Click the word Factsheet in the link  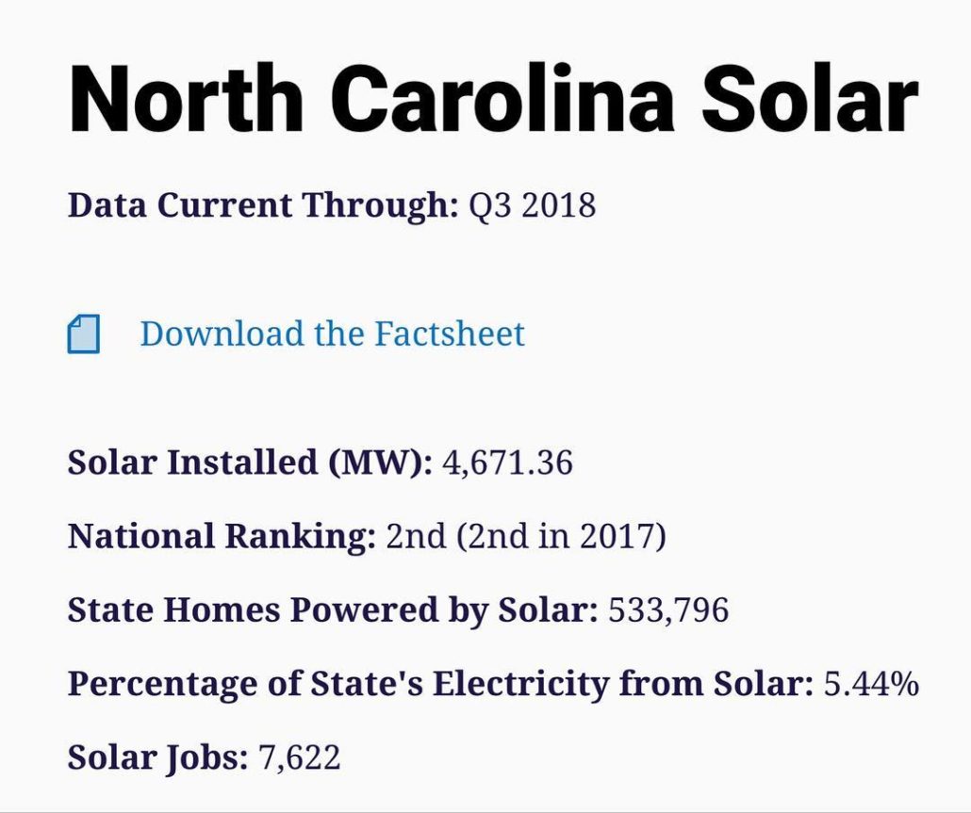(x=450, y=334)
